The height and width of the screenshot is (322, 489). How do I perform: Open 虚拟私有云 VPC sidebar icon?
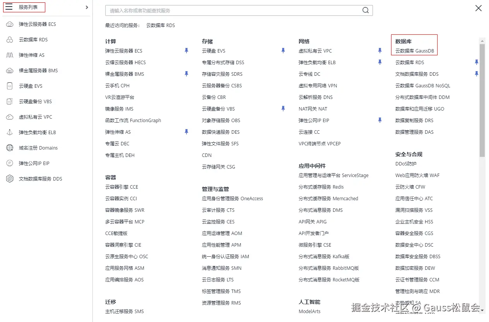pos(10,117)
